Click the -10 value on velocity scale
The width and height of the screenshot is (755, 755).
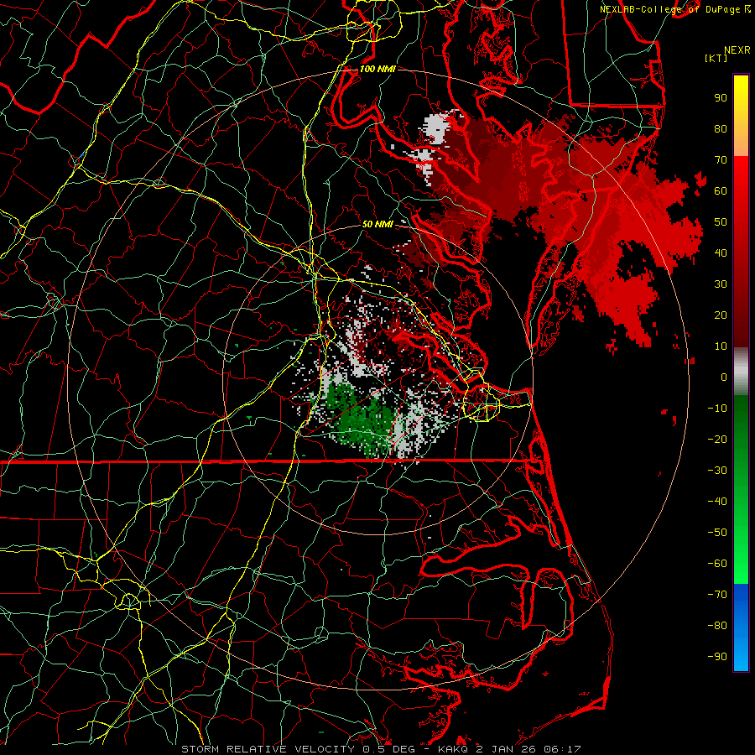[717, 409]
